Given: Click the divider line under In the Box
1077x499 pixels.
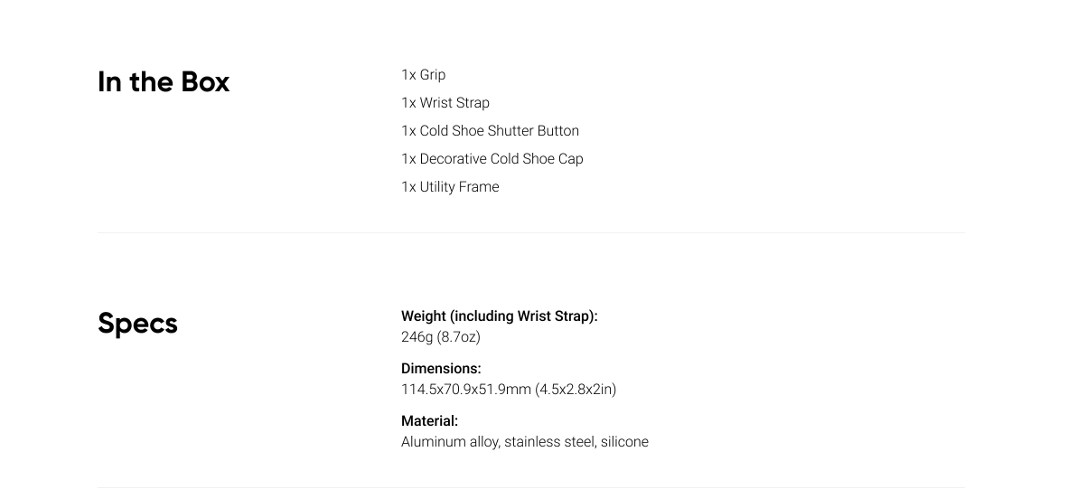Looking at the screenshot, I should point(531,233).
